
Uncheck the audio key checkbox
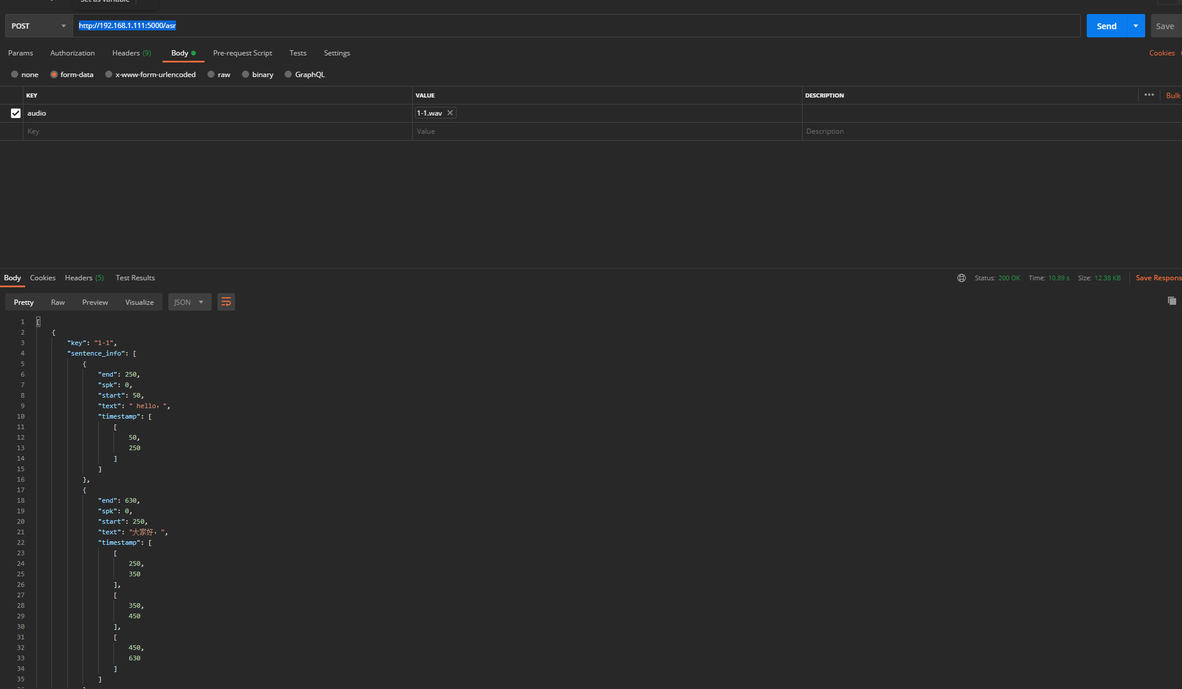[16, 113]
